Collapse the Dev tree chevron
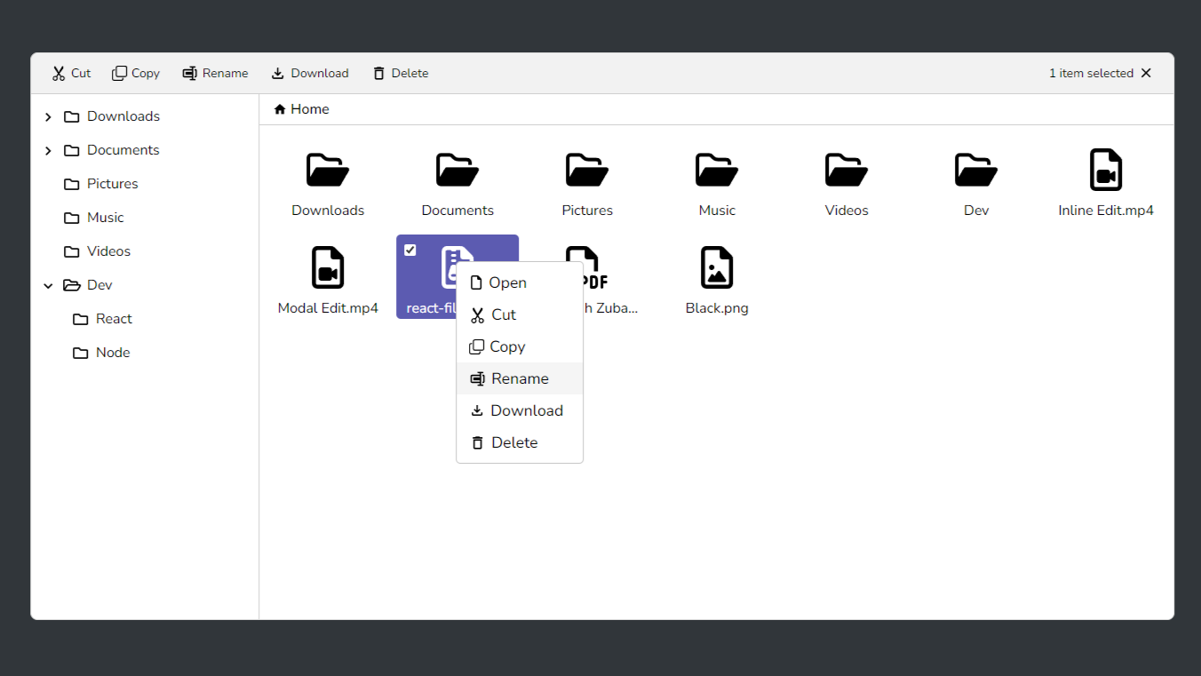The height and width of the screenshot is (676, 1201). (48, 285)
